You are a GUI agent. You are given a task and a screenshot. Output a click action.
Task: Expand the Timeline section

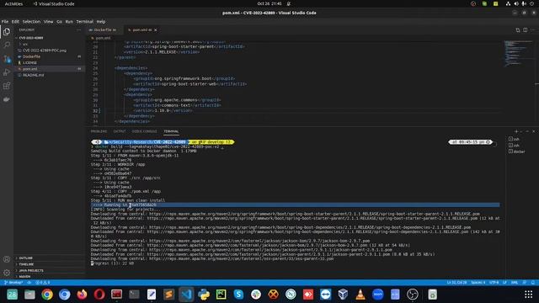[49, 264]
